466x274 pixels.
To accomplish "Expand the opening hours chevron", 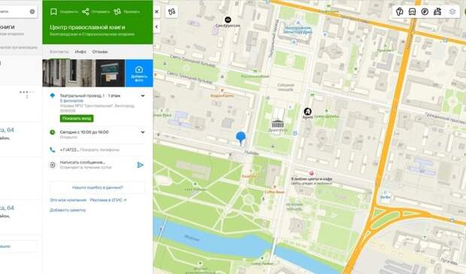I will point(143,132).
